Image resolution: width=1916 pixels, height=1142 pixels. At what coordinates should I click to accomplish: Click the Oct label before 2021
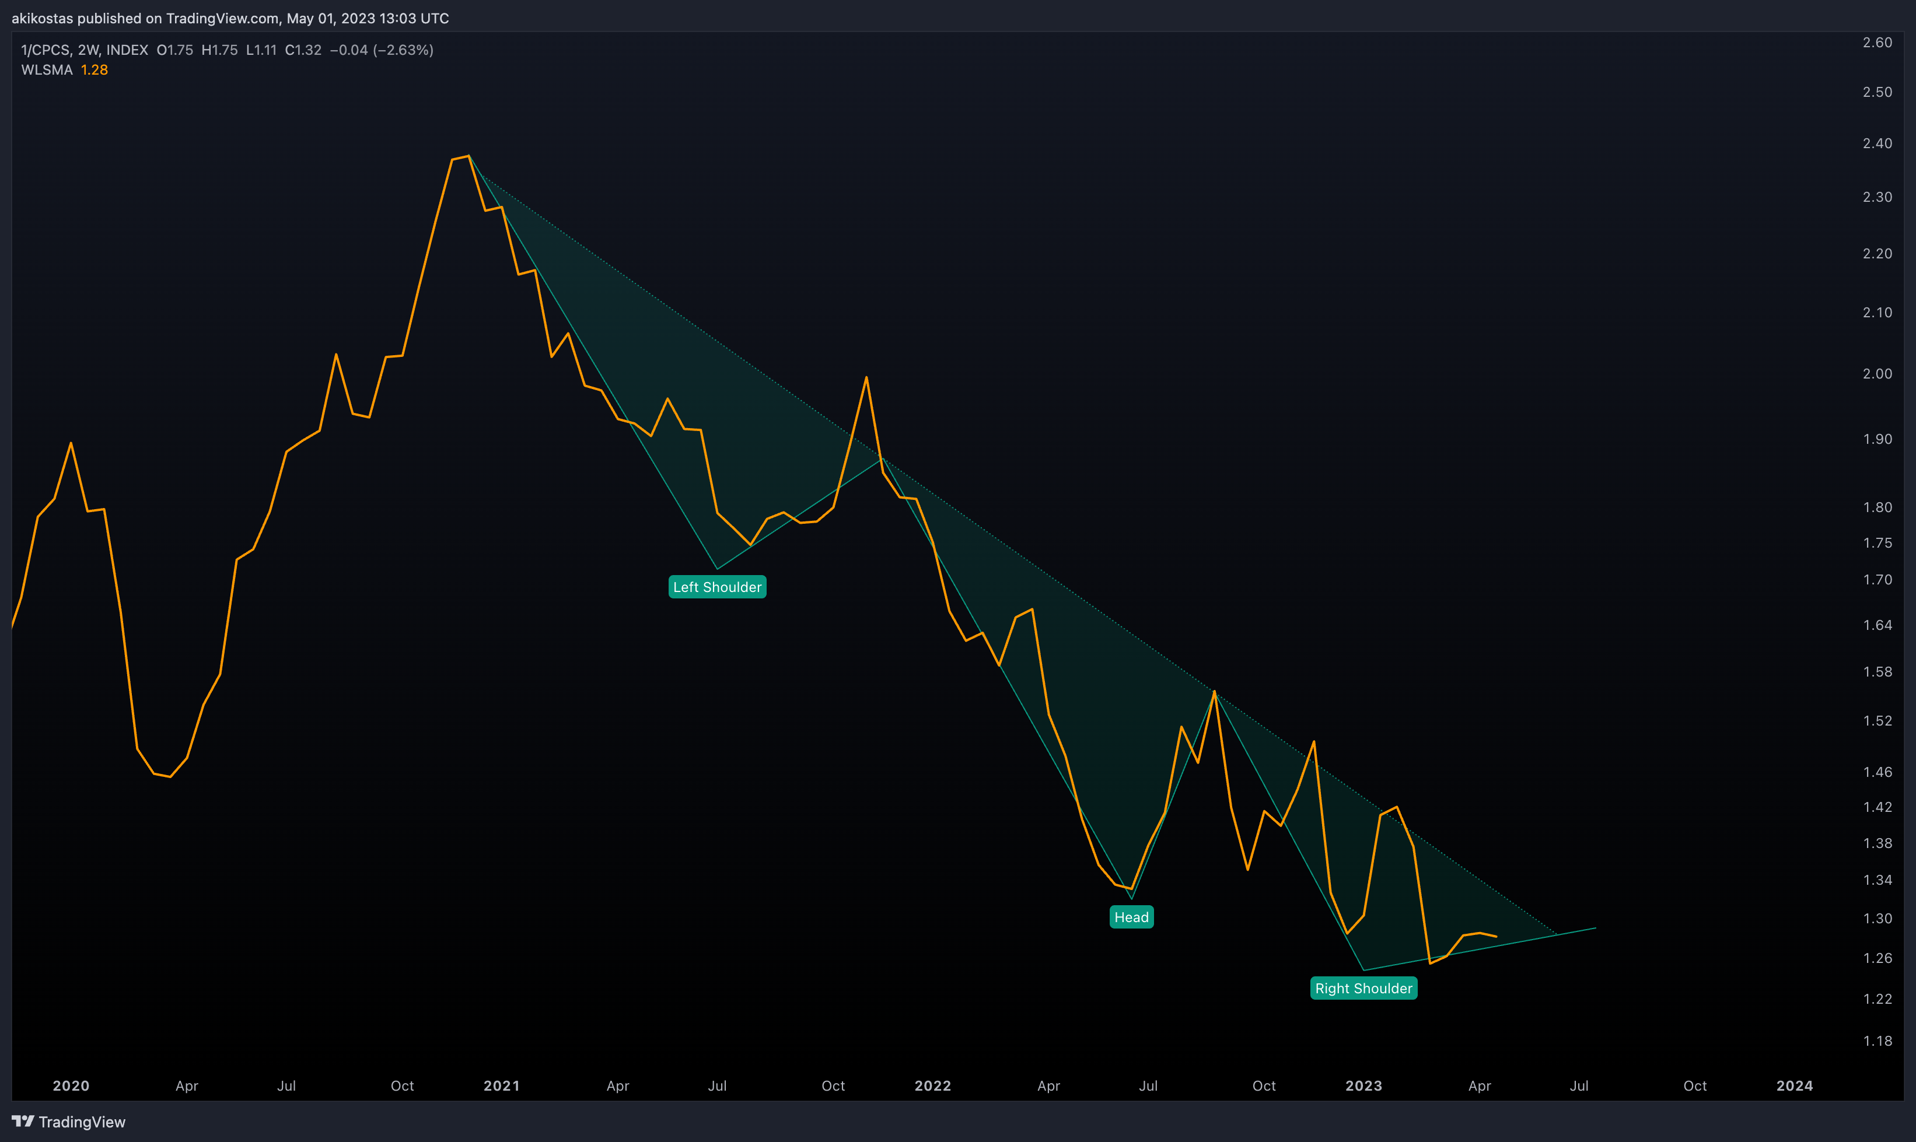(x=403, y=1086)
